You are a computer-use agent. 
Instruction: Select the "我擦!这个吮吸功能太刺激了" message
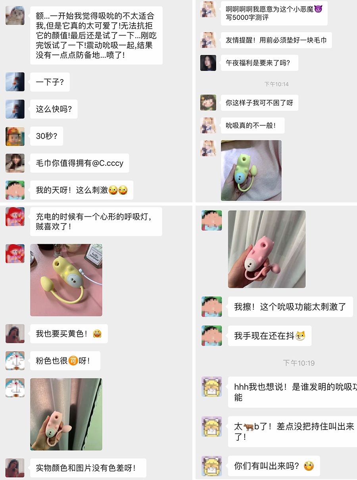coord(290,307)
